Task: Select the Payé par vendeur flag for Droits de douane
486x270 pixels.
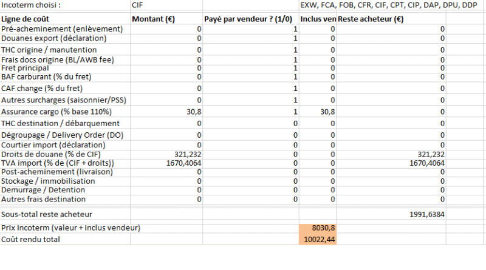Action: pyautogui.click(x=251, y=155)
